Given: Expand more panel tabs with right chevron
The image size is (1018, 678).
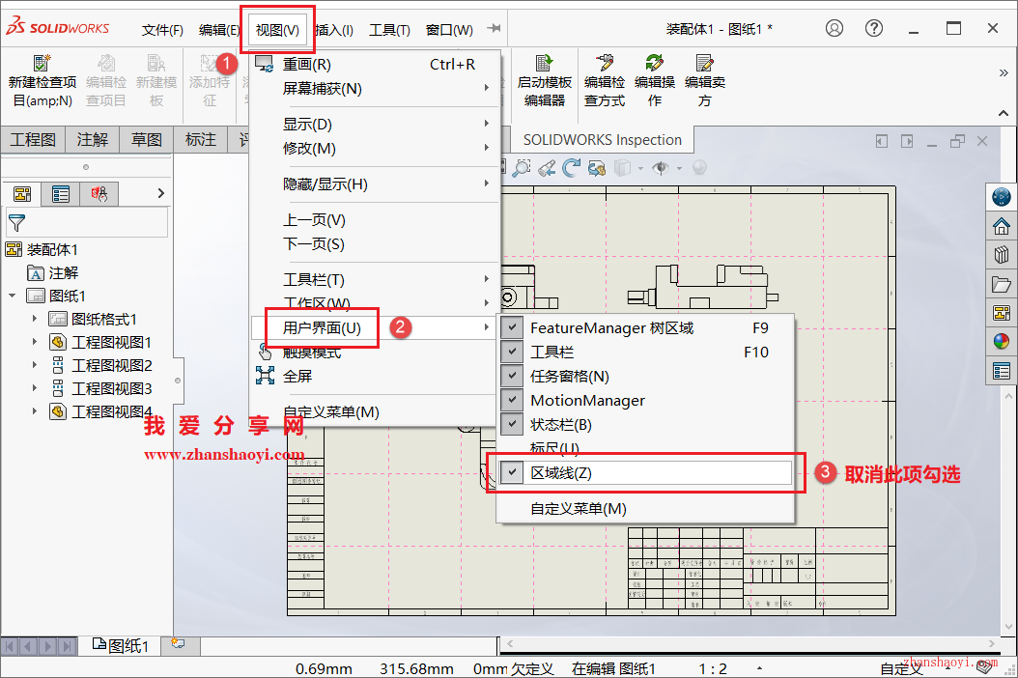Looking at the screenshot, I should [161, 193].
